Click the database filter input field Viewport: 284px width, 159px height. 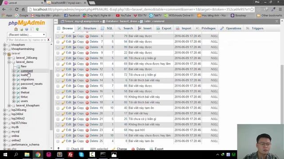[27, 40]
